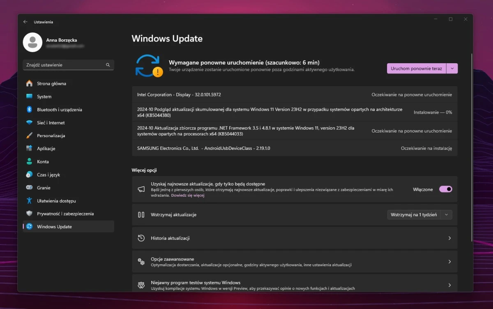Click the Znajdź ustawienie search field

68,65
